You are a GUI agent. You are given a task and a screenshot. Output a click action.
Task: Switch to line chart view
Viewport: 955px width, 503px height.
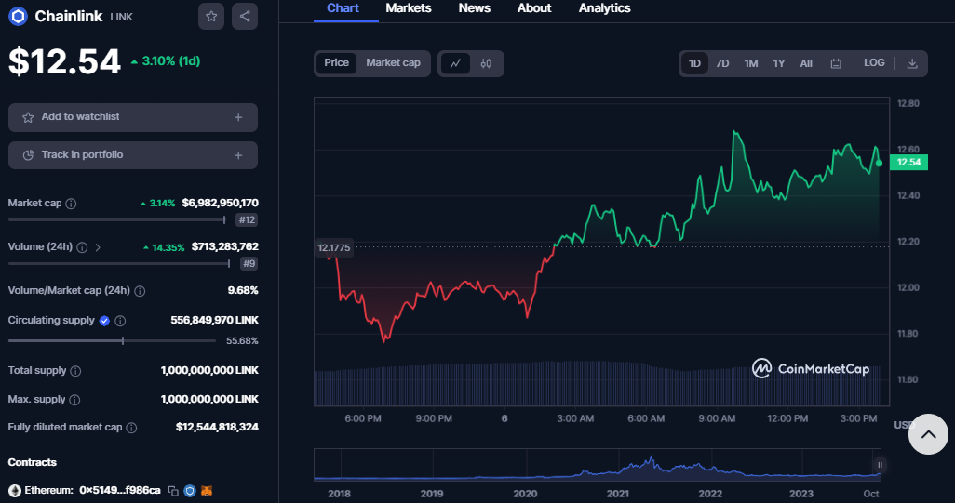coord(455,63)
